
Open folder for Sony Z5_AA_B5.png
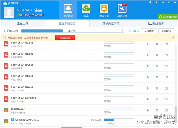click(x=166, y=77)
